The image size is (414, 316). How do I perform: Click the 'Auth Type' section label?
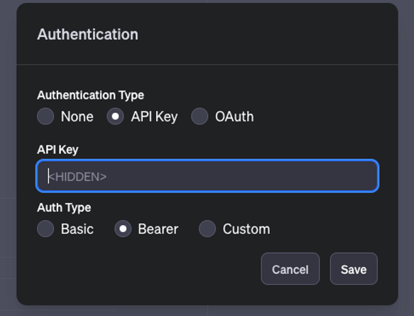pos(64,208)
